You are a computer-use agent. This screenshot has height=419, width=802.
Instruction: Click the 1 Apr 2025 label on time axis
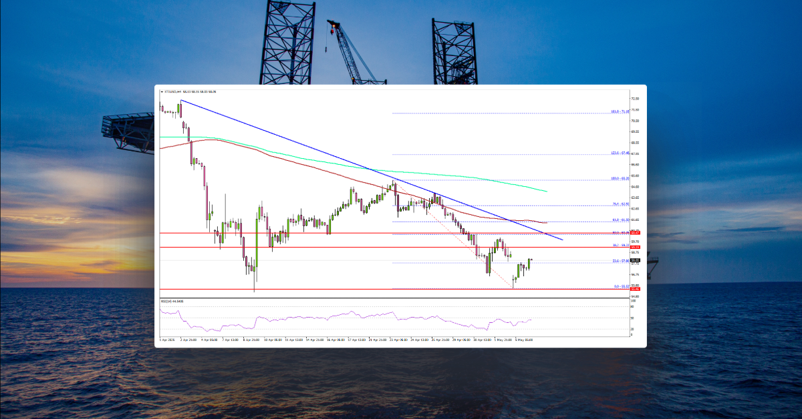[166, 339]
